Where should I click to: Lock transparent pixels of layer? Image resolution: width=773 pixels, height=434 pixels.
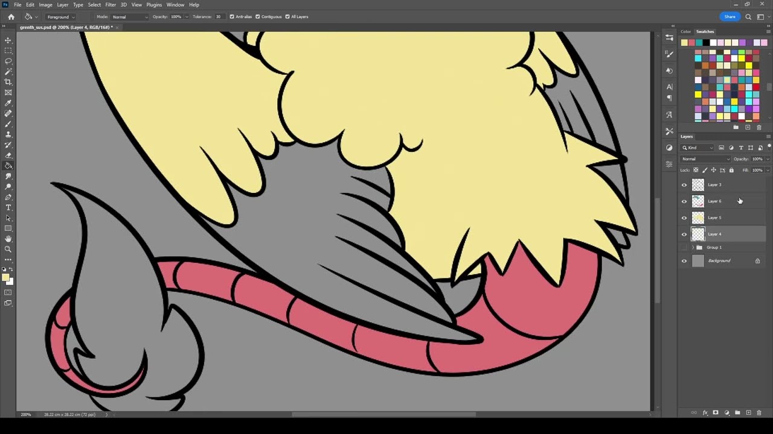[x=696, y=170]
